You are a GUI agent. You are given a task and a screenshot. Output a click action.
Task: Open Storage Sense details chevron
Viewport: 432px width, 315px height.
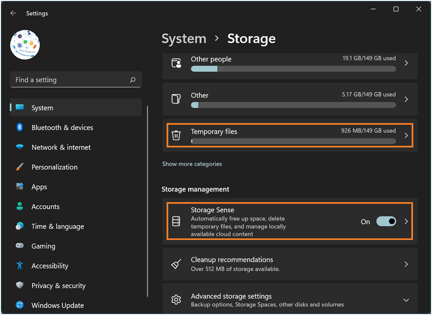pyautogui.click(x=406, y=221)
